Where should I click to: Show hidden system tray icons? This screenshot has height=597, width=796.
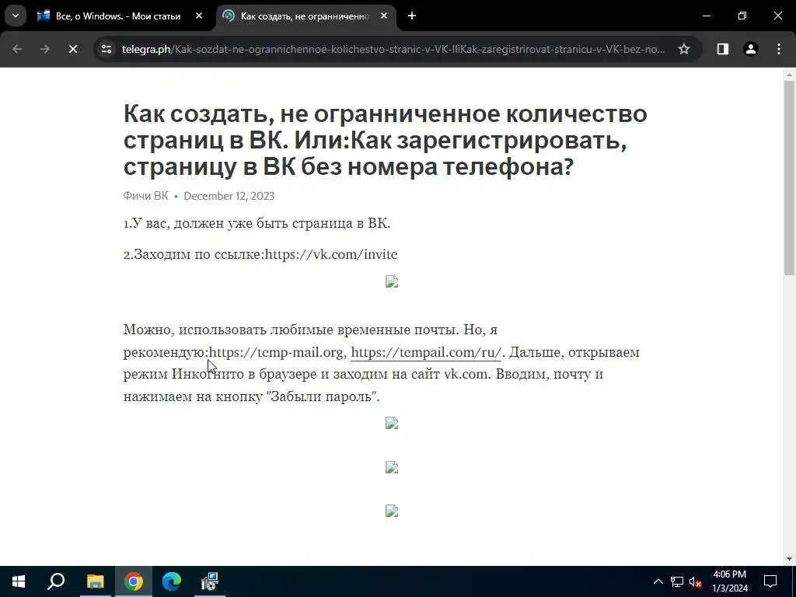658,581
